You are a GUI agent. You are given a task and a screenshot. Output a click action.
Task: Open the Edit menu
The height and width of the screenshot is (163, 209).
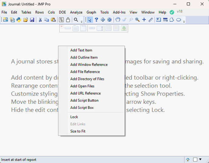tap(14, 12)
